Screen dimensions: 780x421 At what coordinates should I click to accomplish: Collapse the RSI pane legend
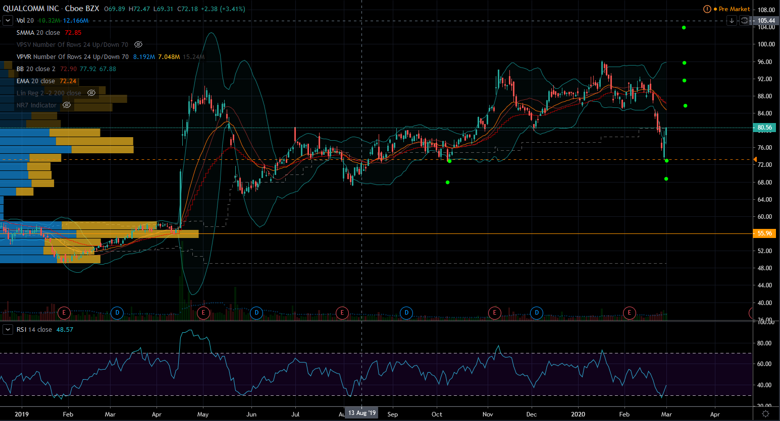point(8,330)
